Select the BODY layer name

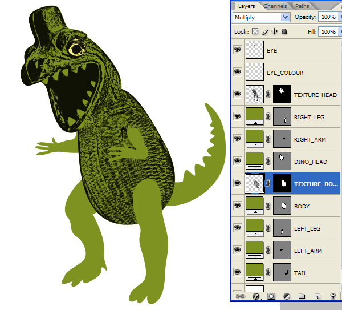click(302, 207)
